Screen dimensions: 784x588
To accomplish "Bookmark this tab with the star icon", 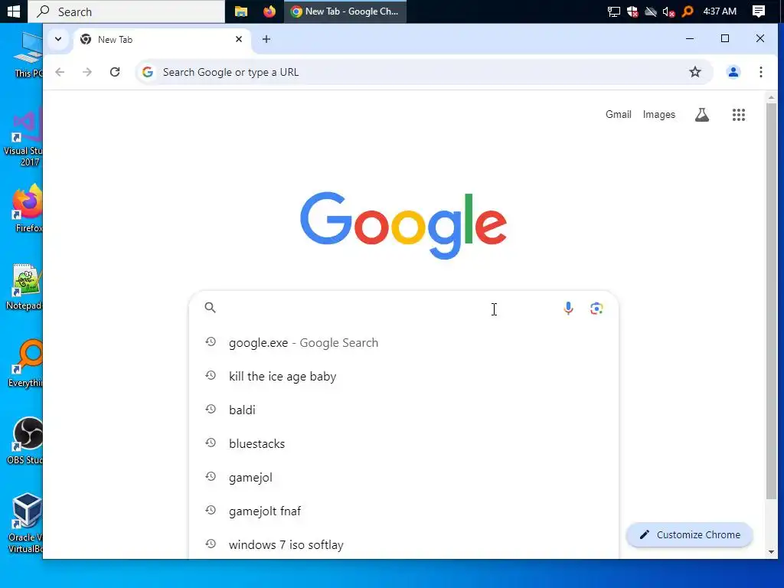I will (x=695, y=72).
